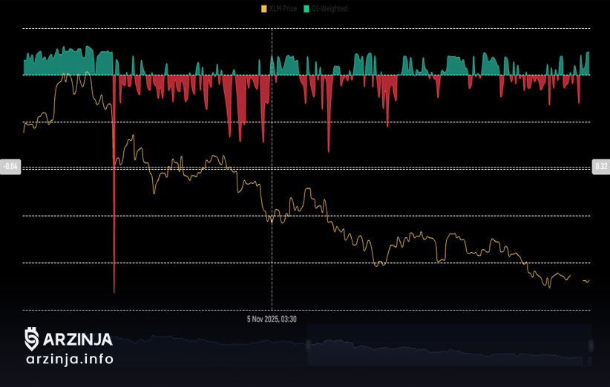Click the -0.04 left axis value label
610x387 pixels.
(10, 167)
